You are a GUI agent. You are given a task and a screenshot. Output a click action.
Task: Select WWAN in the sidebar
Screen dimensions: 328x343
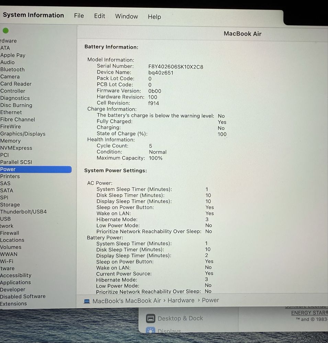tap(9, 254)
